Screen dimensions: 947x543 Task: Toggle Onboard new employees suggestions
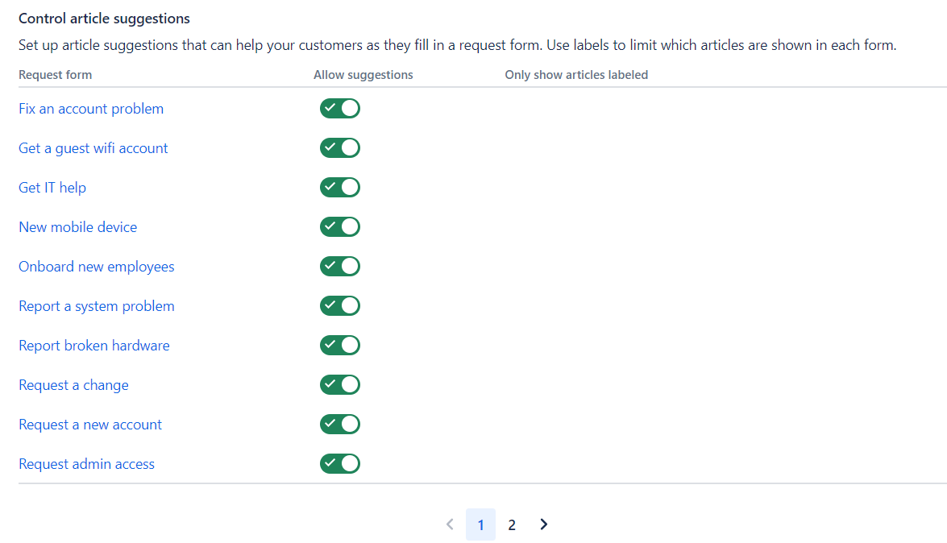point(339,267)
